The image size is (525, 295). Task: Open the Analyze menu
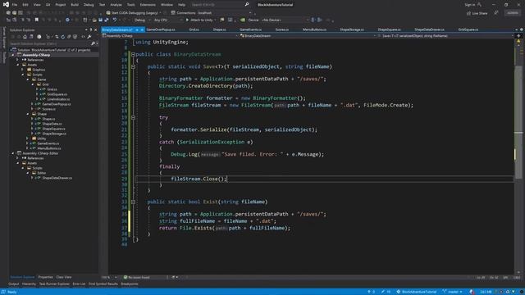pos(116,5)
